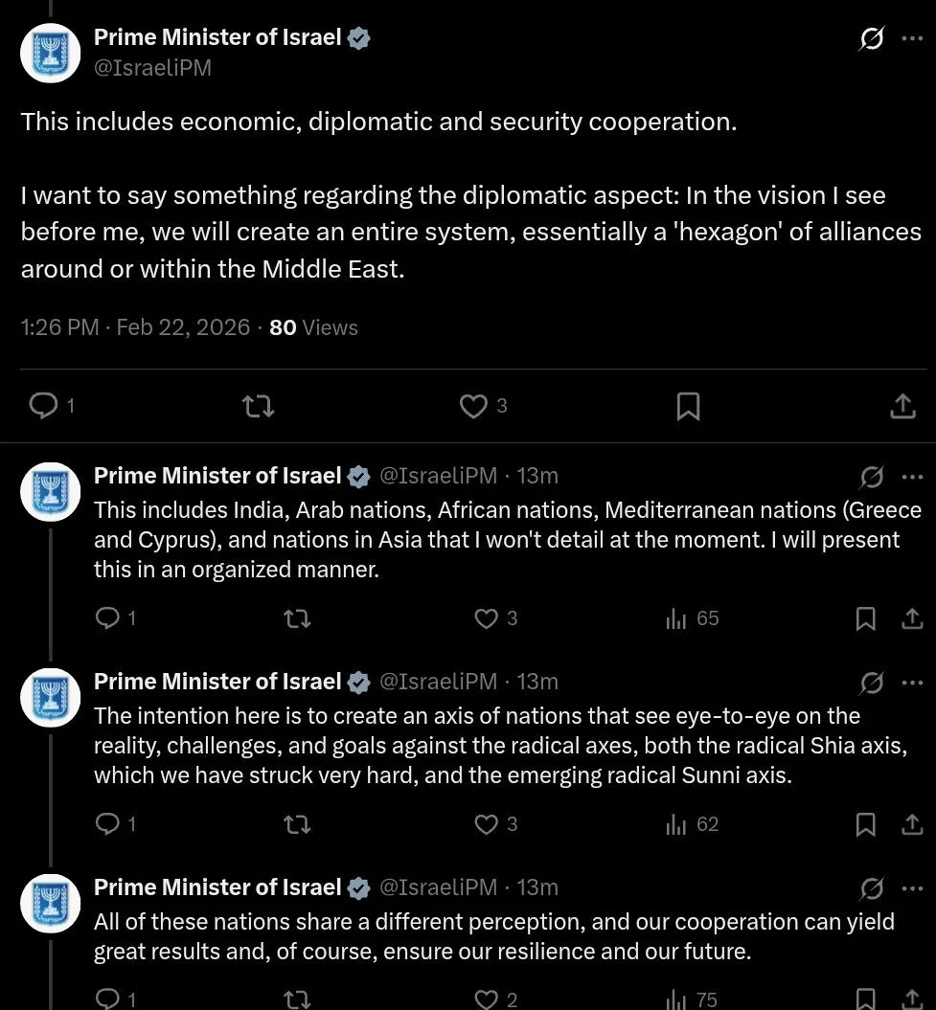
Task: View analytics showing 65 views on reply
Action: (692, 618)
